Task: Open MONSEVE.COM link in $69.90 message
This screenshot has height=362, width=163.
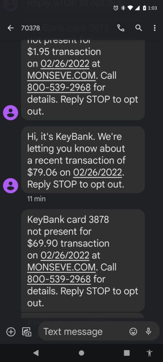Action: click(x=61, y=267)
